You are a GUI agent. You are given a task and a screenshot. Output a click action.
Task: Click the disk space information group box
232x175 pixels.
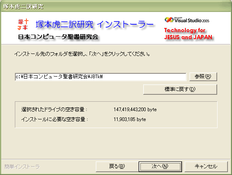116,114
